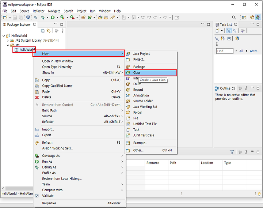Click the Save All toolbar icon
The width and height of the screenshot is (263, 208).
point(21,18)
